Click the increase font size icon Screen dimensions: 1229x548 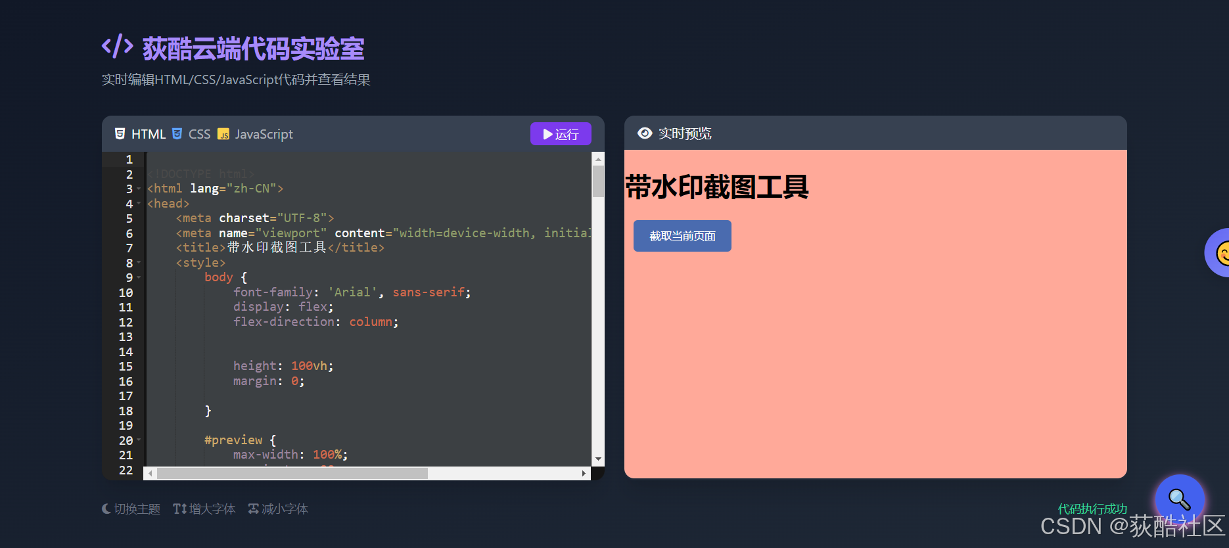(x=179, y=509)
